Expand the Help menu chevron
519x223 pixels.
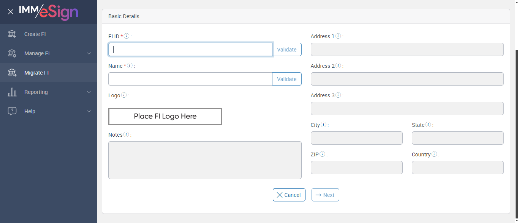(x=89, y=111)
